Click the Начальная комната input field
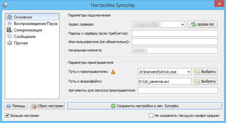 pyautogui.click(x=175, y=50)
